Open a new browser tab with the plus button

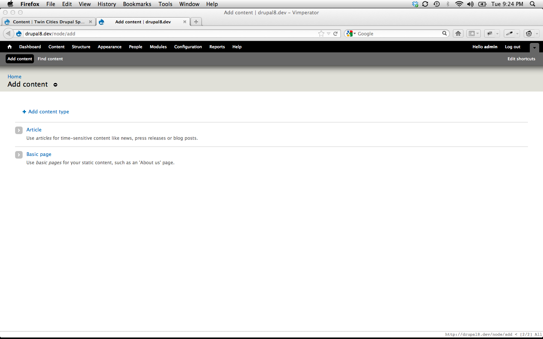[196, 21]
